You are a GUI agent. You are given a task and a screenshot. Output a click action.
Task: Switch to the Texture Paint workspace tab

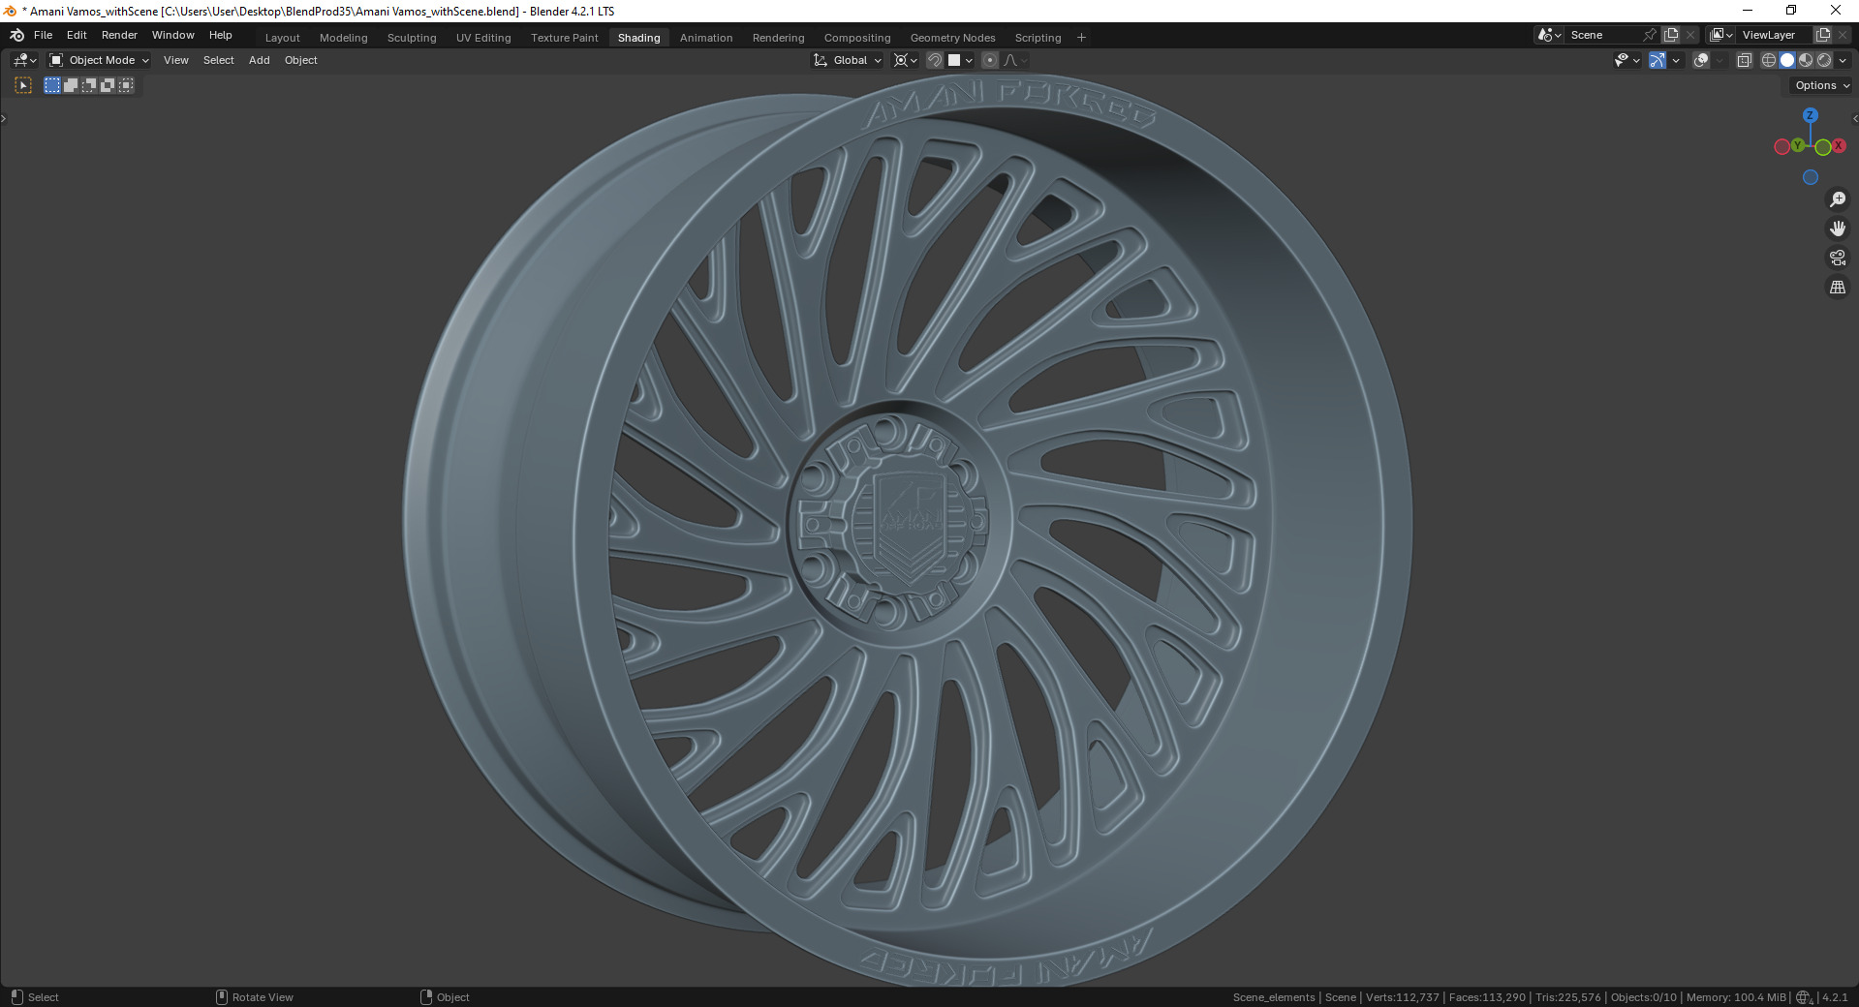tap(565, 38)
